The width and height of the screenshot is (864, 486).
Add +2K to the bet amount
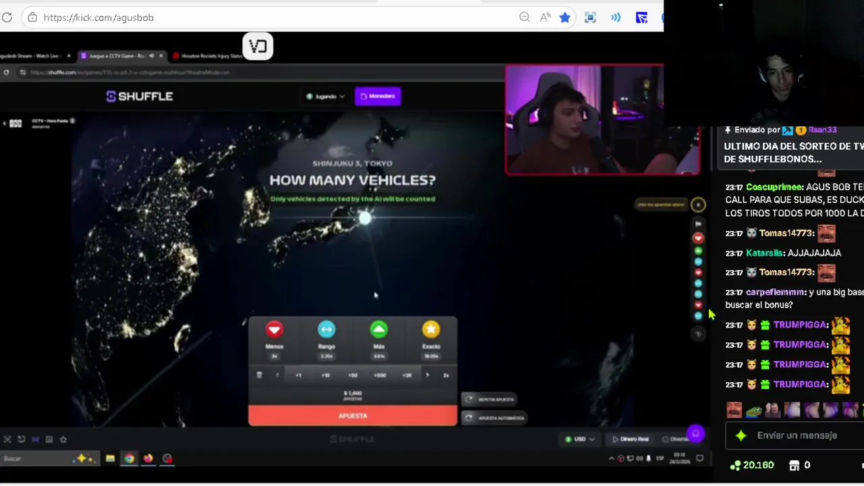tap(407, 375)
